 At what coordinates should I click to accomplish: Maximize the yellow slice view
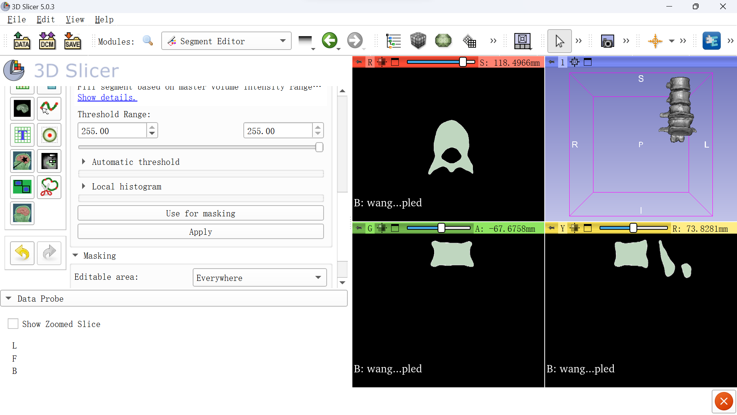pyautogui.click(x=588, y=228)
